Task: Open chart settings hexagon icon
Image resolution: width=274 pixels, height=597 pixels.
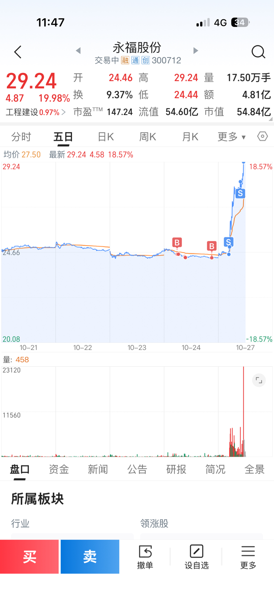Action: [263, 136]
